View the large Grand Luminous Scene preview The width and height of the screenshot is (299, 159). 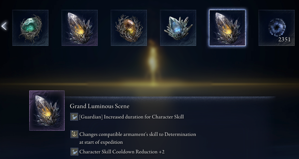(x=47, y=110)
